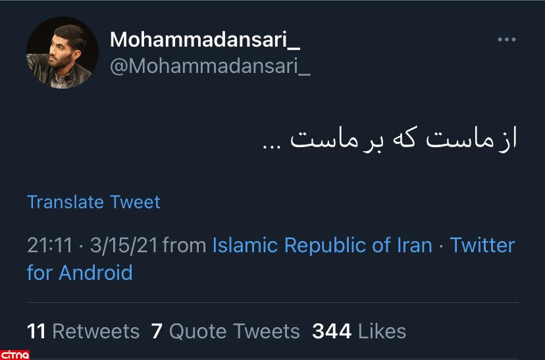
Task: Open the bold Mohammadansari_ display name
Action: [205, 40]
